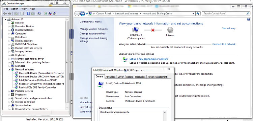Viewport: 253px width, 121px height.
Task: Select Realtek PCIe GBE Family Controller
Action: coord(37,87)
